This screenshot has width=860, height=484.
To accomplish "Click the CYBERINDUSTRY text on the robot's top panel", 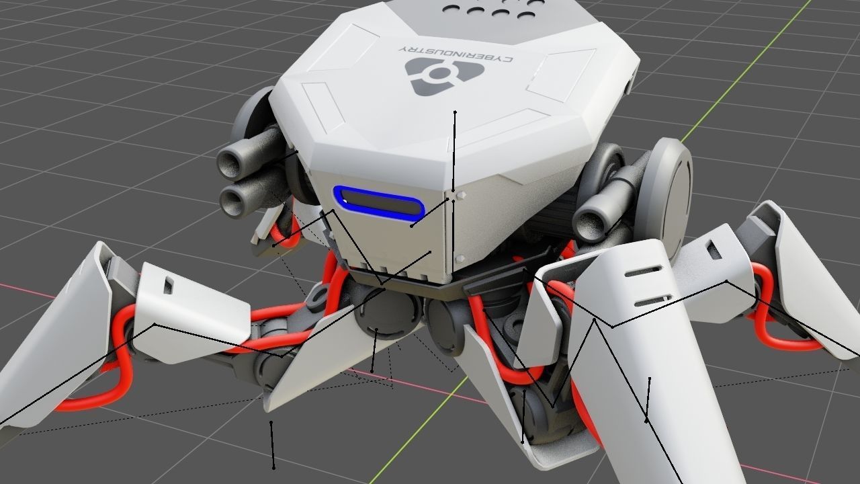I will click(x=456, y=55).
